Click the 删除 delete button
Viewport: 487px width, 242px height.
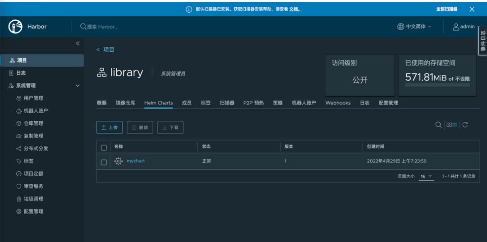[140, 128]
